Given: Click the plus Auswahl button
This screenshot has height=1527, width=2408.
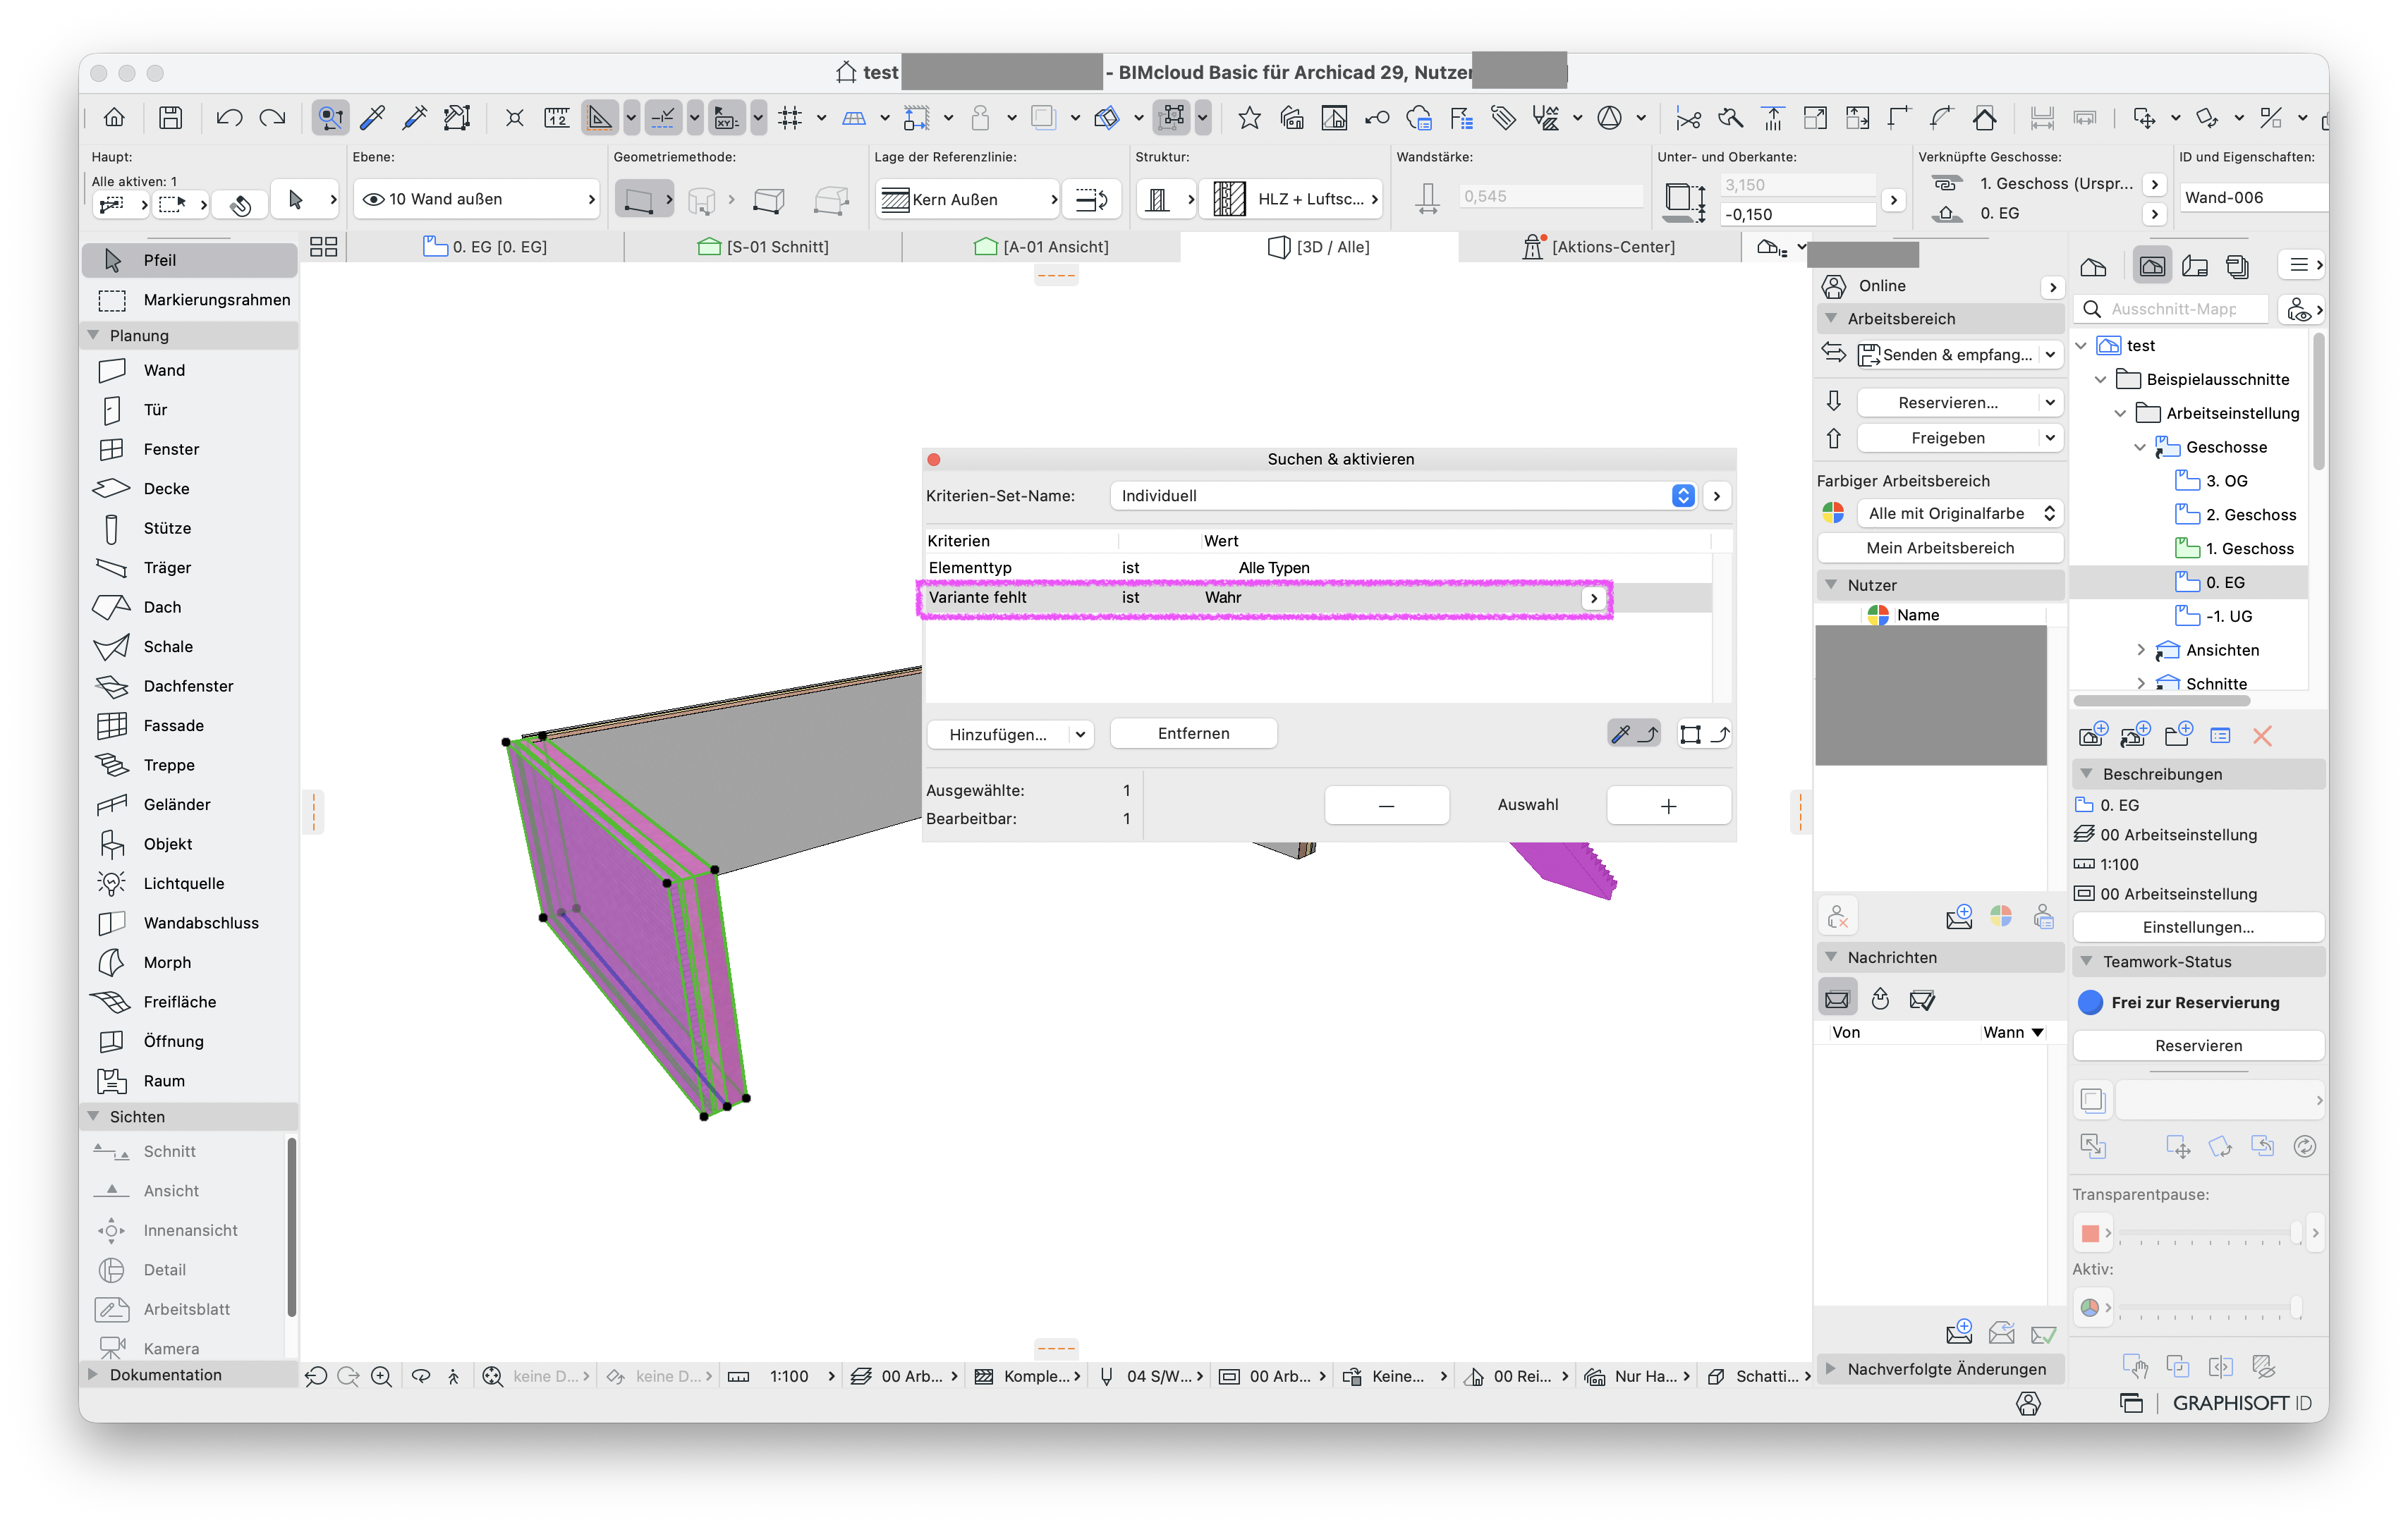Looking at the screenshot, I should click(x=1668, y=806).
